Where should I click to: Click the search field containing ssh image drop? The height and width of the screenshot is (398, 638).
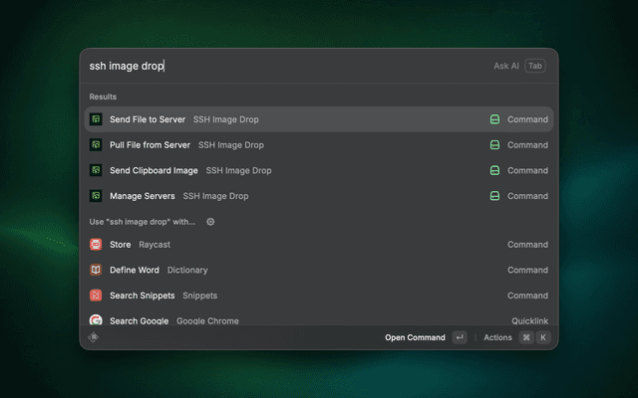(285, 66)
